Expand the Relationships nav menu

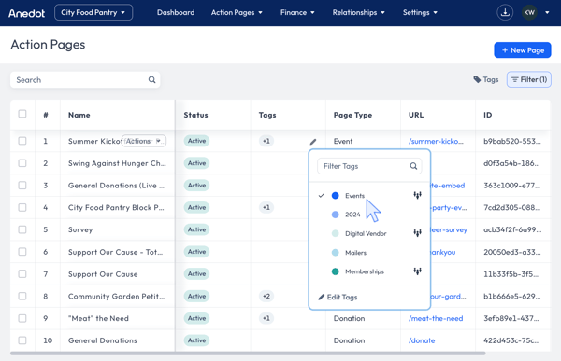[358, 12]
